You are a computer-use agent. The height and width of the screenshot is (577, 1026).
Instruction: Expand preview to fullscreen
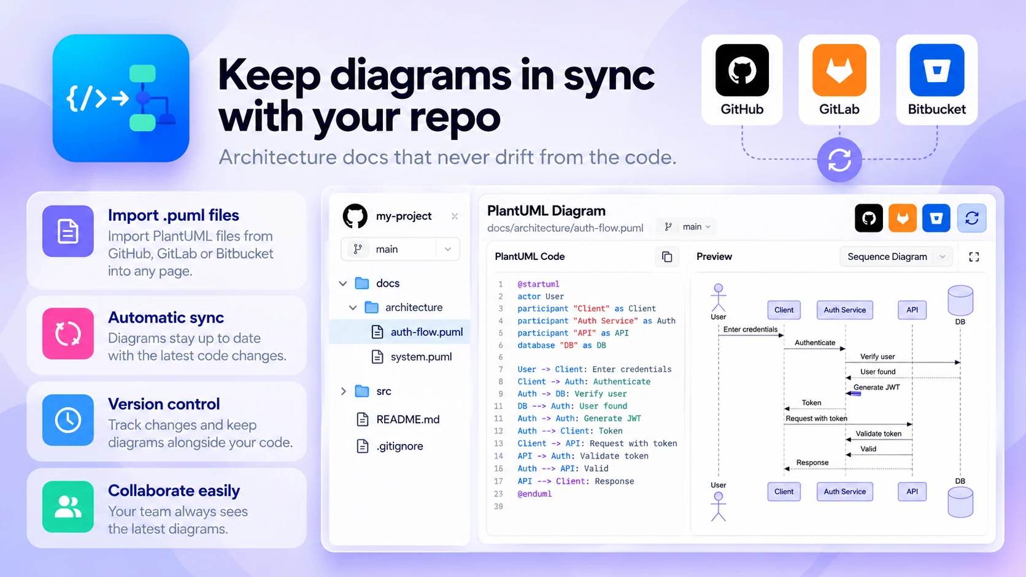pyautogui.click(x=974, y=257)
